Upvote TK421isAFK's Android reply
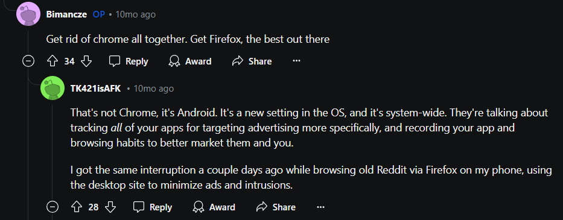Image resolution: width=563 pixels, height=220 pixels. 77,207
